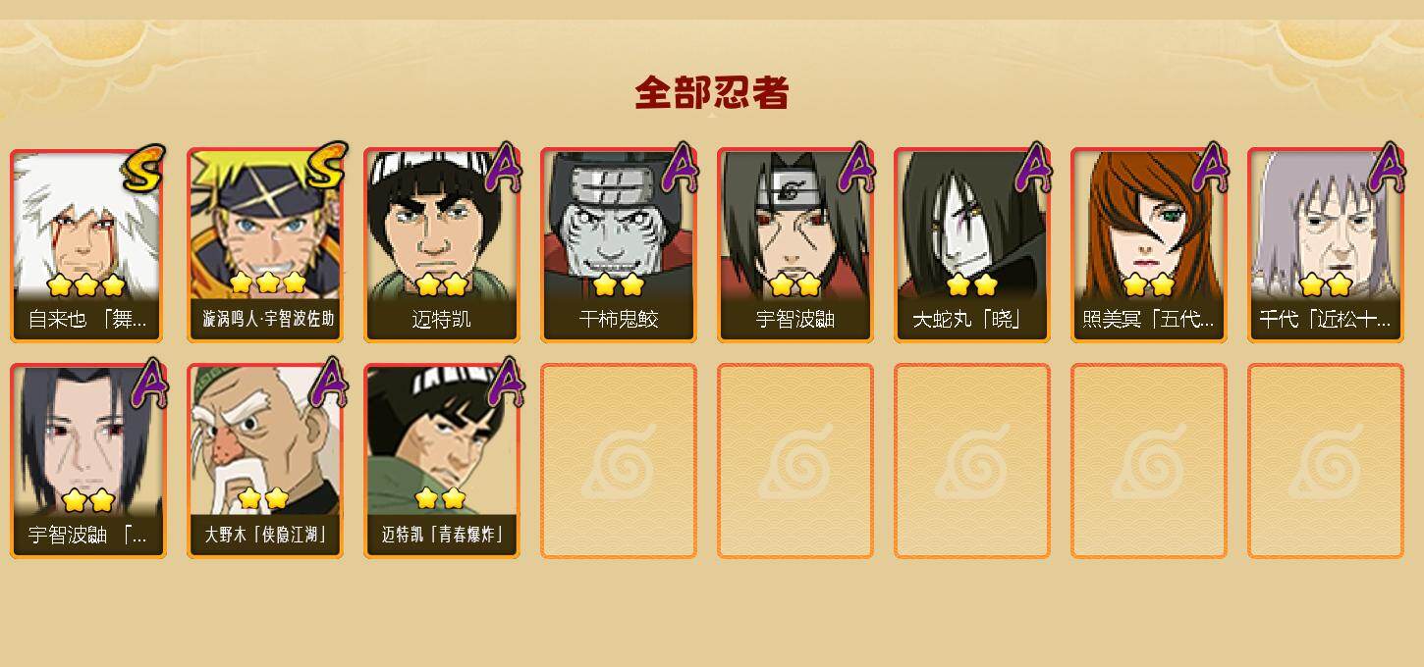Pick the 宇智波鼬 card in the top row
Screen dimensions: 1424x667
coord(795,245)
